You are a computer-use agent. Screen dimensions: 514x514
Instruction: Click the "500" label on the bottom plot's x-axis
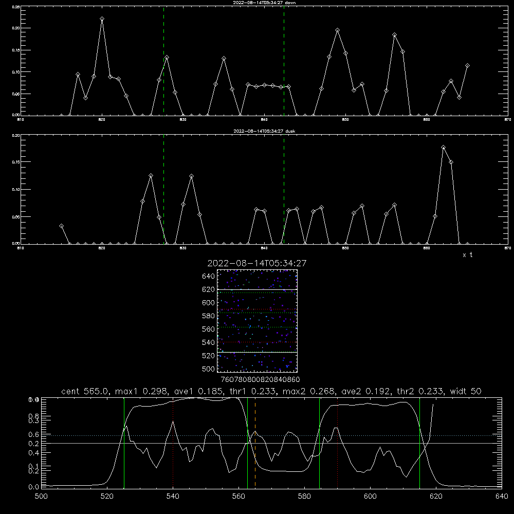(41, 497)
